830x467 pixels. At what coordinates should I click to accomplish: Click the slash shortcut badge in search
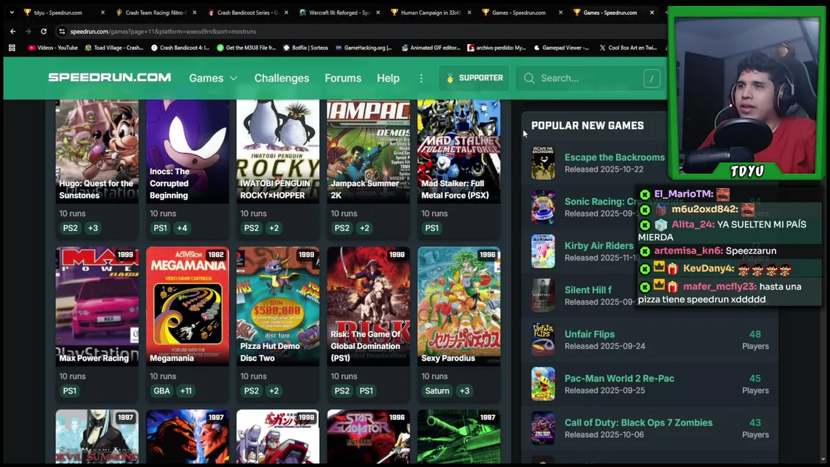coord(652,78)
